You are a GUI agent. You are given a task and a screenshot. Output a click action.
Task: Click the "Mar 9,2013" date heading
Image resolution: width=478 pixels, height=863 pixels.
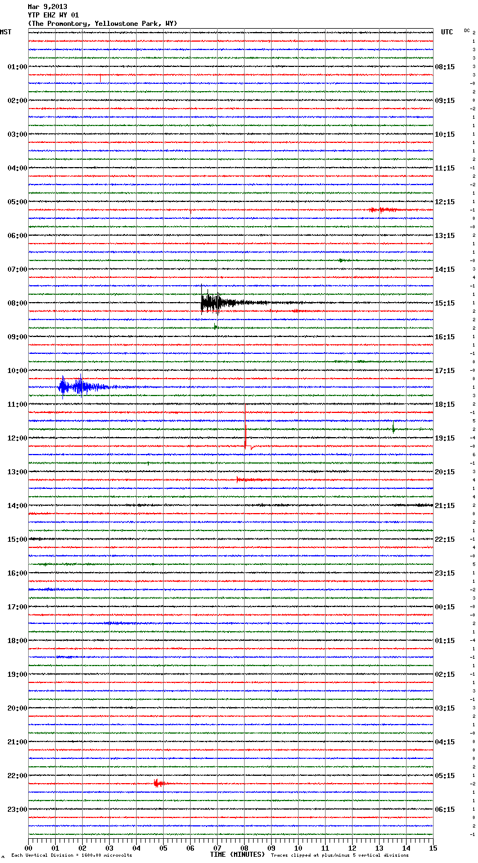[x=47, y=7]
